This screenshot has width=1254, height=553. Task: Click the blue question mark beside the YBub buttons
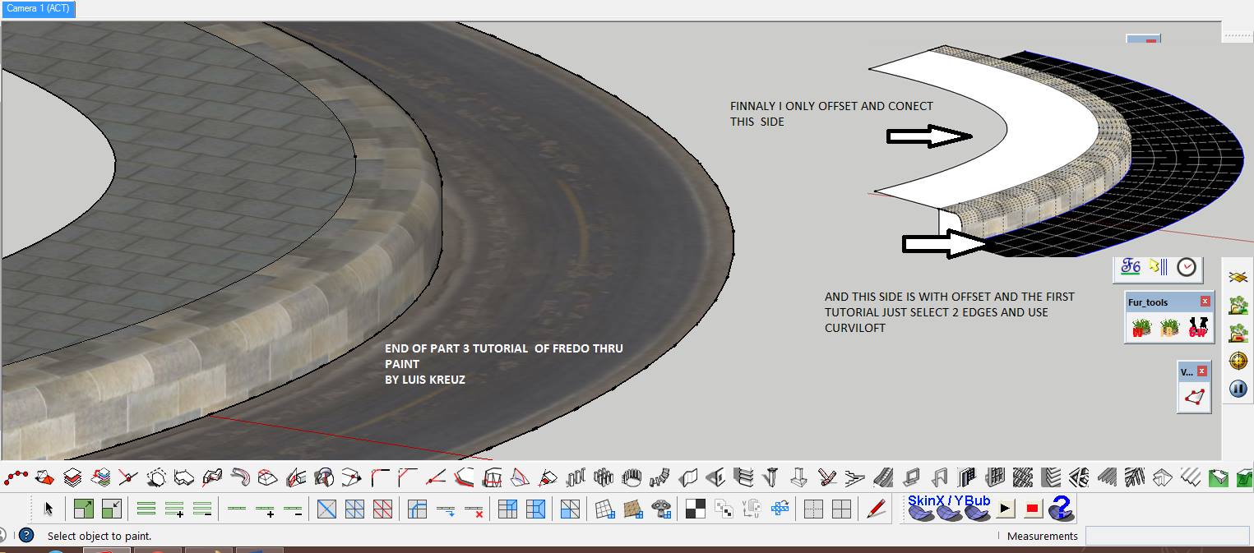coord(1061,509)
